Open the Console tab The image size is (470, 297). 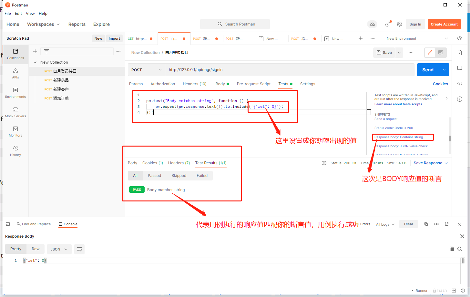(x=68, y=224)
